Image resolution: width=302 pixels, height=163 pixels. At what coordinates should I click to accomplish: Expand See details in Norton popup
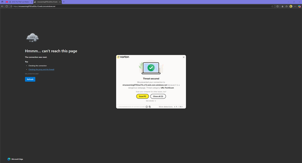(151, 101)
